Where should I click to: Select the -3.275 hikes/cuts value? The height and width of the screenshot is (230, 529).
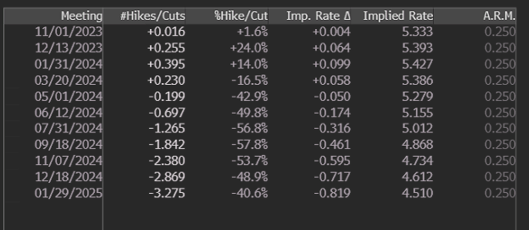point(167,193)
